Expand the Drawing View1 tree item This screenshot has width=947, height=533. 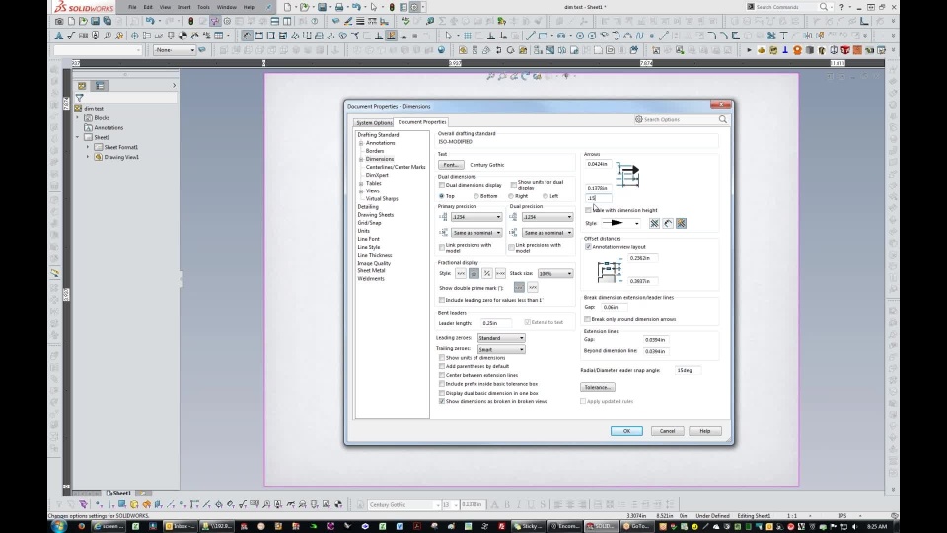(x=88, y=157)
